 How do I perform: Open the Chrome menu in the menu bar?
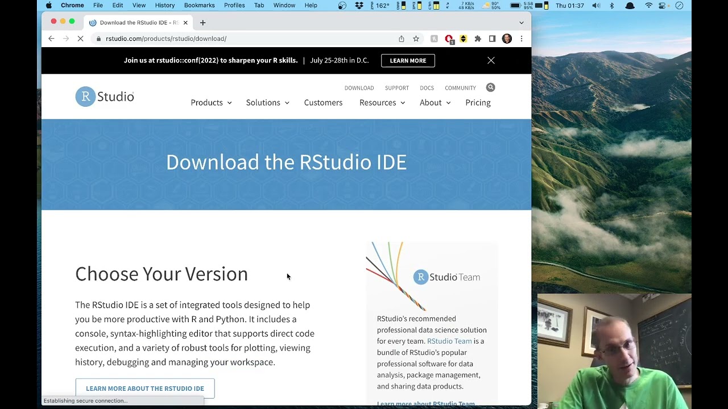[x=72, y=5]
